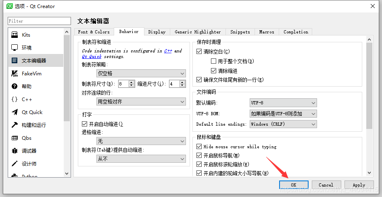Open the Qbs category icon

click(x=15, y=138)
